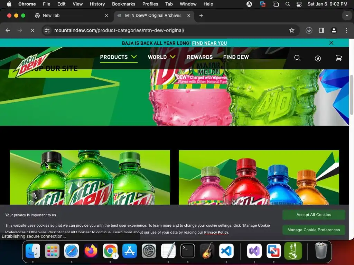Image resolution: width=354 pixels, height=265 pixels.
Task: Click the forward navigation arrow
Action: (x=20, y=30)
